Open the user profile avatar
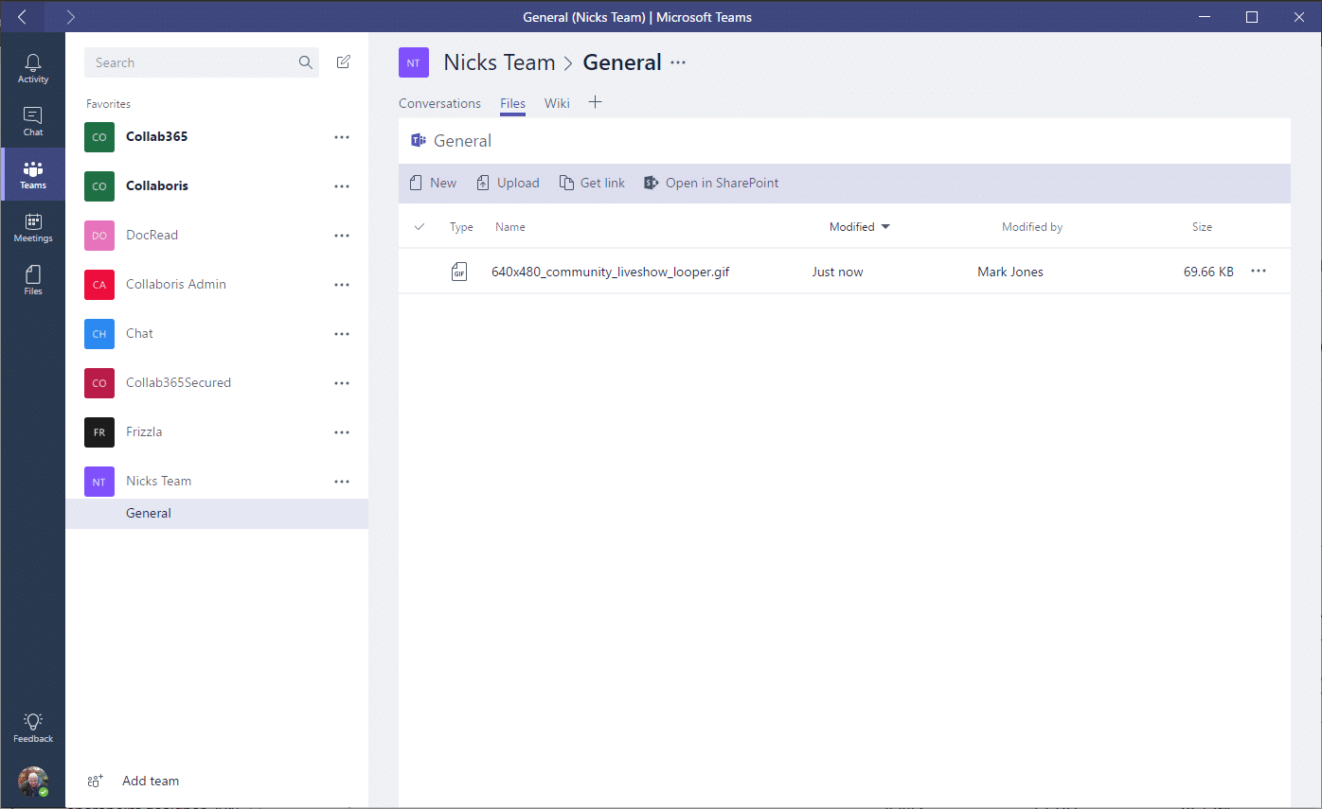Image resolution: width=1322 pixels, height=809 pixels. (x=33, y=782)
